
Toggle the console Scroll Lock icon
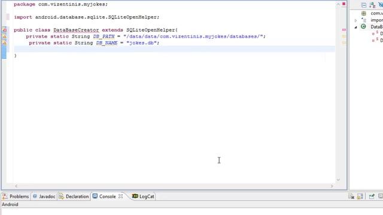coord(360,196)
